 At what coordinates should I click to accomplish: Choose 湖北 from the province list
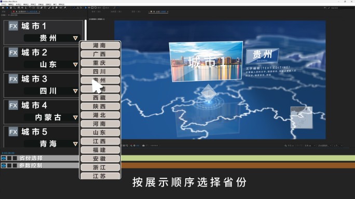click(x=100, y=115)
